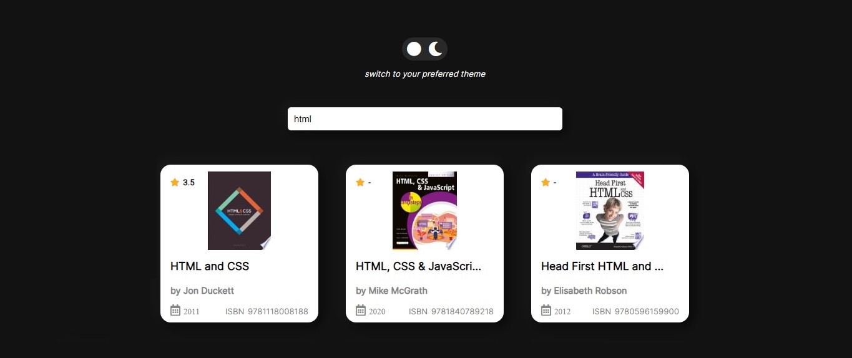Switch to dark theme using the moon icon

tap(436, 49)
